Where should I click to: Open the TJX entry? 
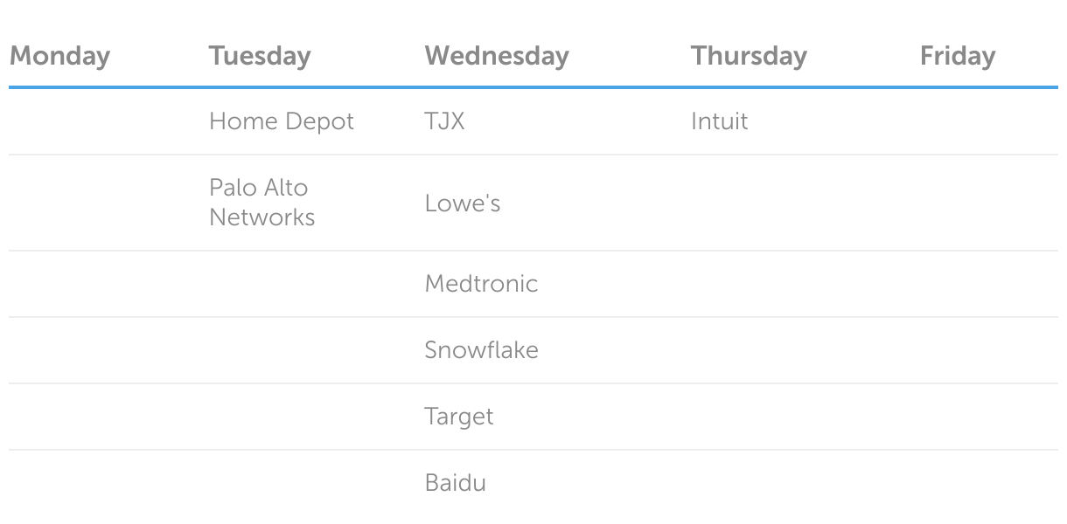444,121
